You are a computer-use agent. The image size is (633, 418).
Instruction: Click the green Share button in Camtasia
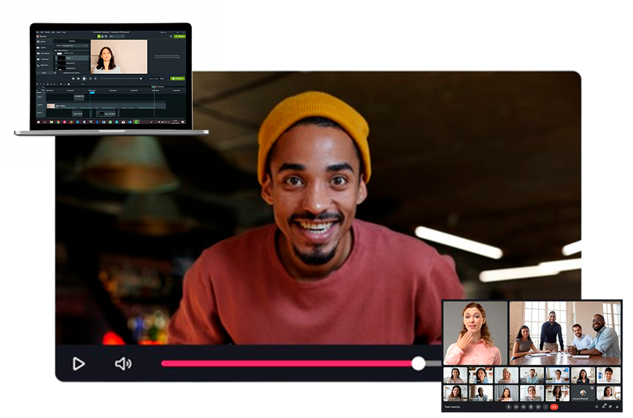click(179, 36)
